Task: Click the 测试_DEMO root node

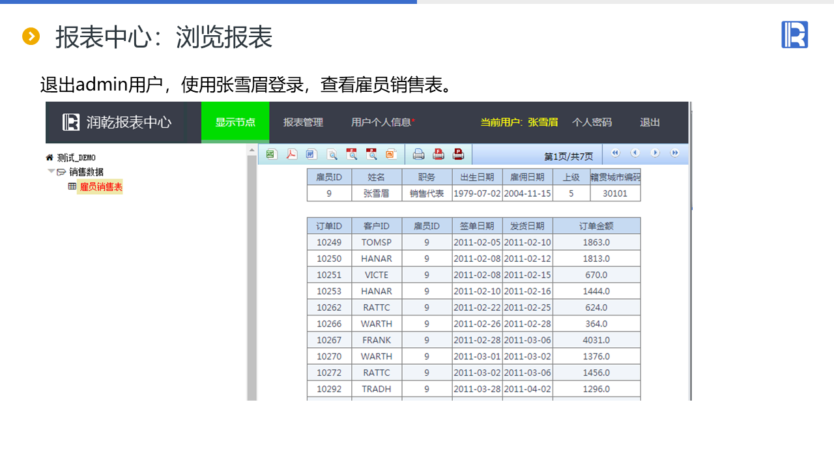Action: coord(76,158)
